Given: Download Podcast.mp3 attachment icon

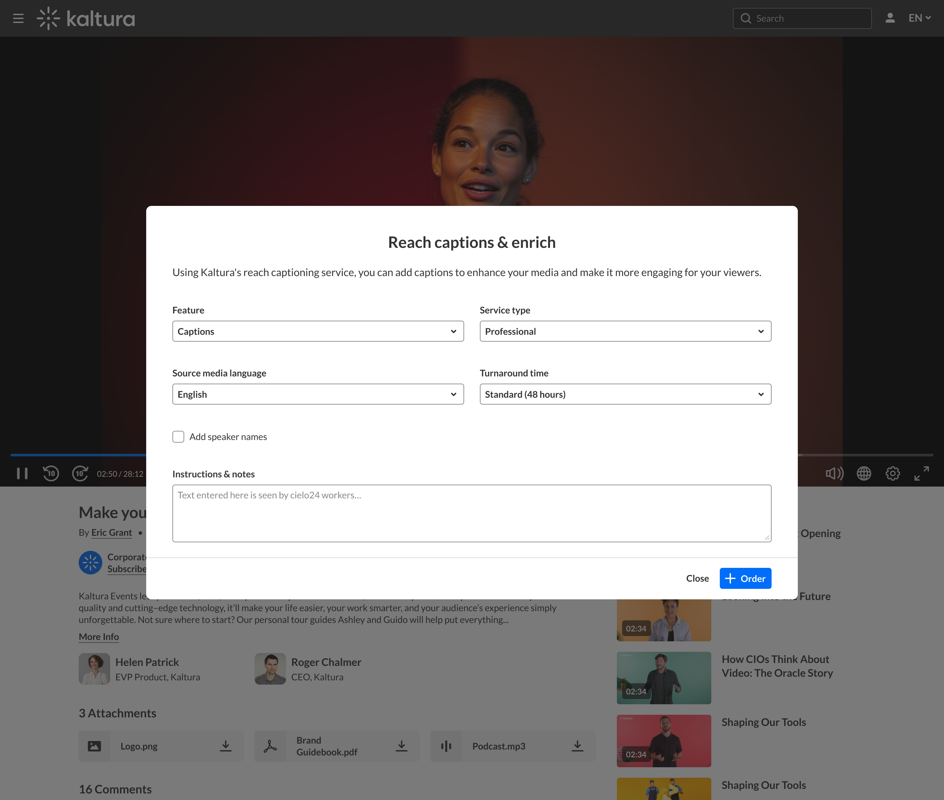Looking at the screenshot, I should click(x=577, y=746).
